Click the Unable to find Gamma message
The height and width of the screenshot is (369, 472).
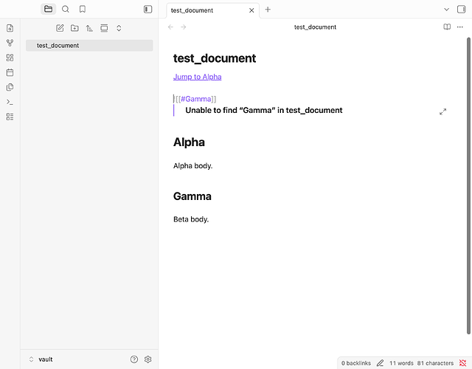[264, 110]
